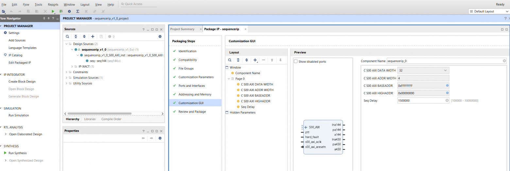Click the green Run play icon
Image resolution: width=510 pixels, height=171 pixels.
pos(53,11)
